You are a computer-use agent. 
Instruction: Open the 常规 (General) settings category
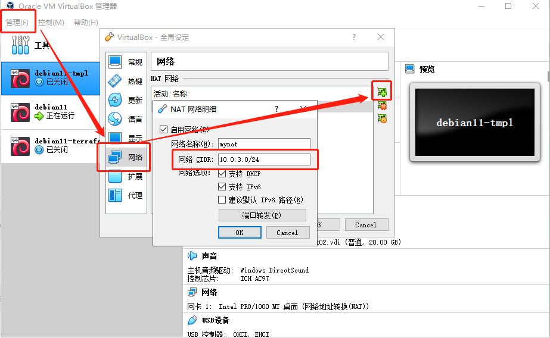[x=125, y=62]
